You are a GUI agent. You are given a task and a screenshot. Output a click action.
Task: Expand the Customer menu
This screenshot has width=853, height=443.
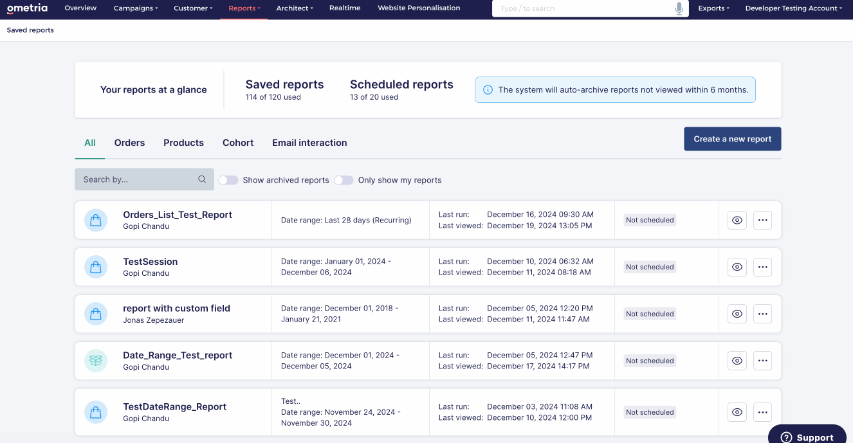[193, 8]
